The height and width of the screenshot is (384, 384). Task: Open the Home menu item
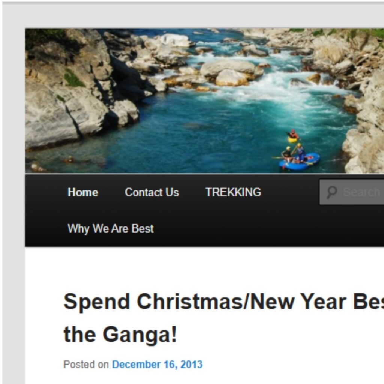pyautogui.click(x=83, y=192)
